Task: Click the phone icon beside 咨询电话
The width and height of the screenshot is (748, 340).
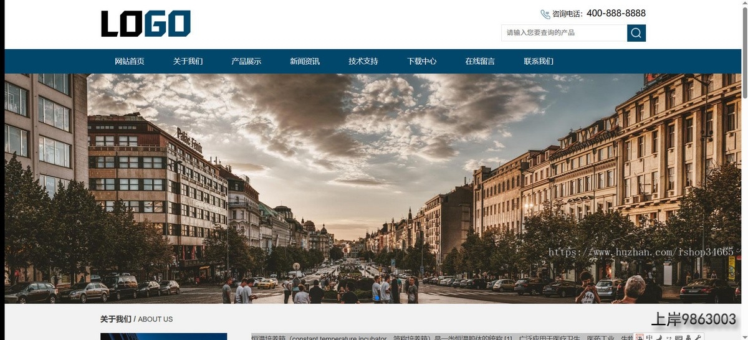Action: pos(545,14)
